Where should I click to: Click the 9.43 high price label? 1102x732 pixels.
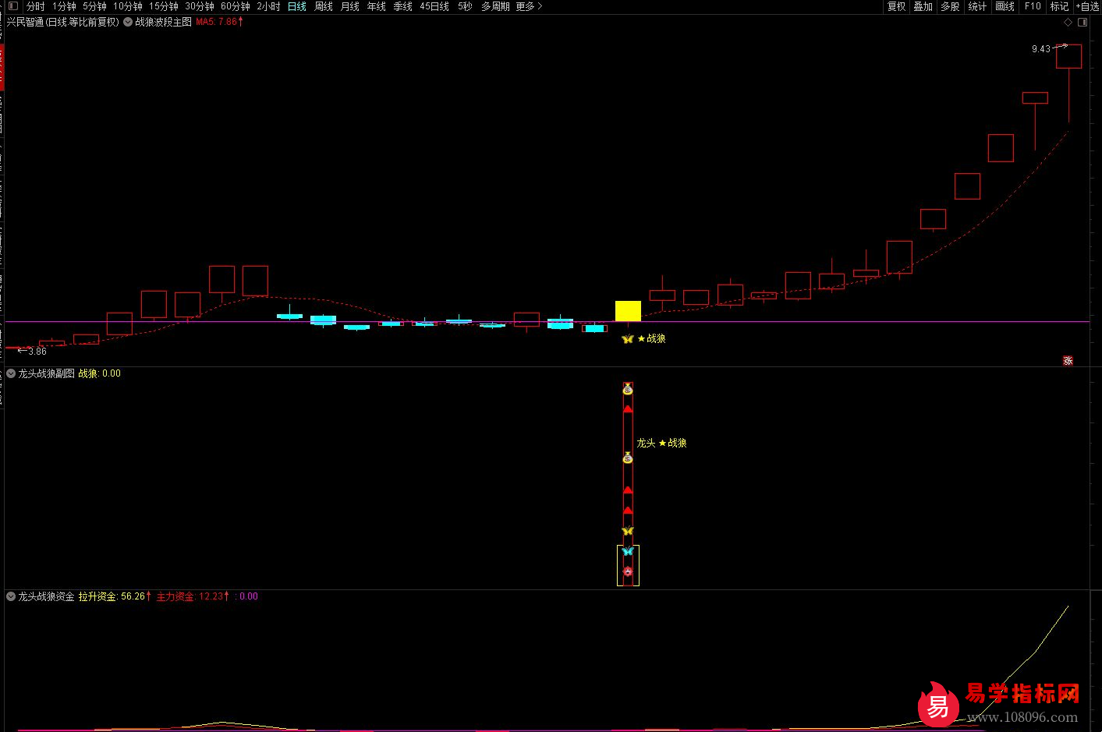pyautogui.click(x=1040, y=49)
